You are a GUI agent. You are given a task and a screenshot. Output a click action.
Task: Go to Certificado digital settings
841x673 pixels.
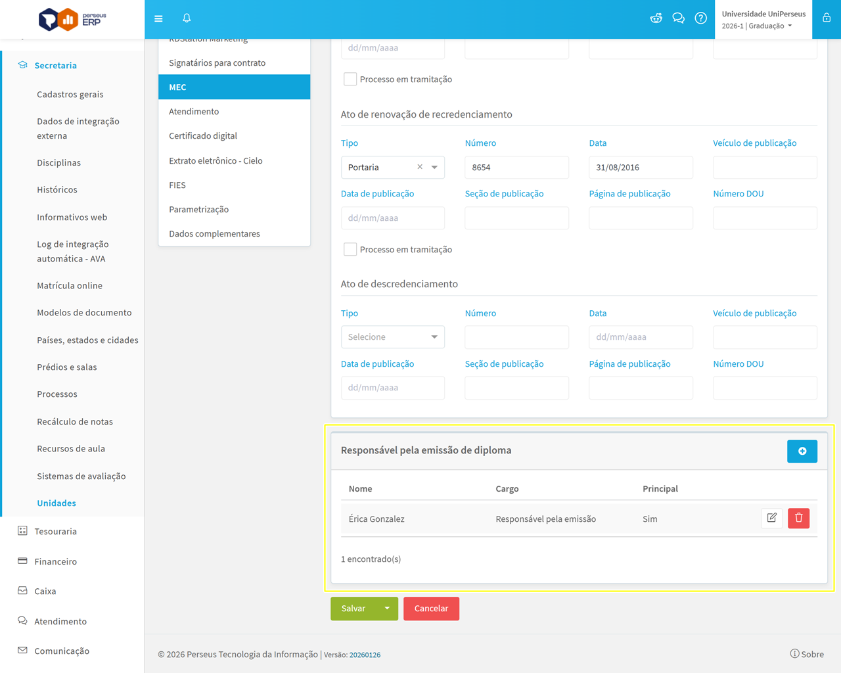point(202,136)
